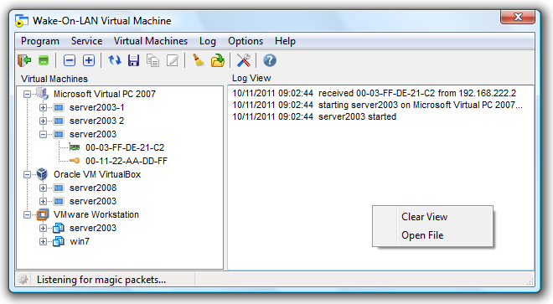Click the monitor icon of server2008
Image resolution: width=553 pixels, height=304 pixels.
[x=59, y=188]
